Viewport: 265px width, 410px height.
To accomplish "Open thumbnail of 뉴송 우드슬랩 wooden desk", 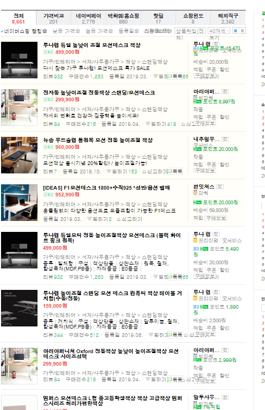I will click(19, 155).
